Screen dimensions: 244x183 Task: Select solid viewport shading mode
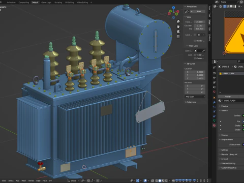(x=160, y=180)
